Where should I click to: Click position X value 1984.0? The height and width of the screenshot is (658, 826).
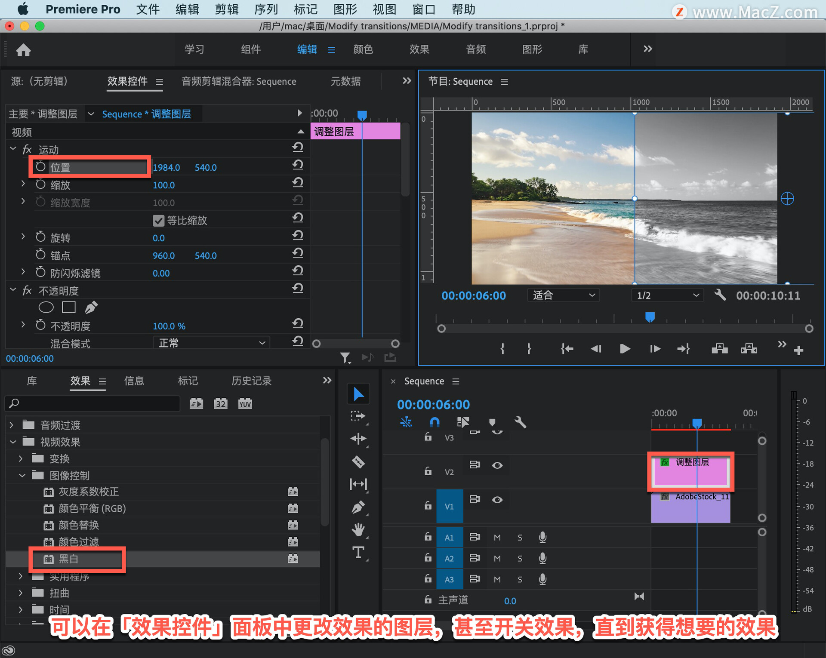pyautogui.click(x=166, y=167)
